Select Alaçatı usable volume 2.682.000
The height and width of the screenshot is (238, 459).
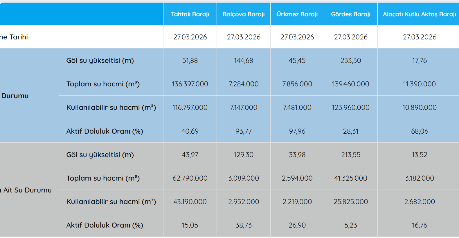click(x=420, y=202)
